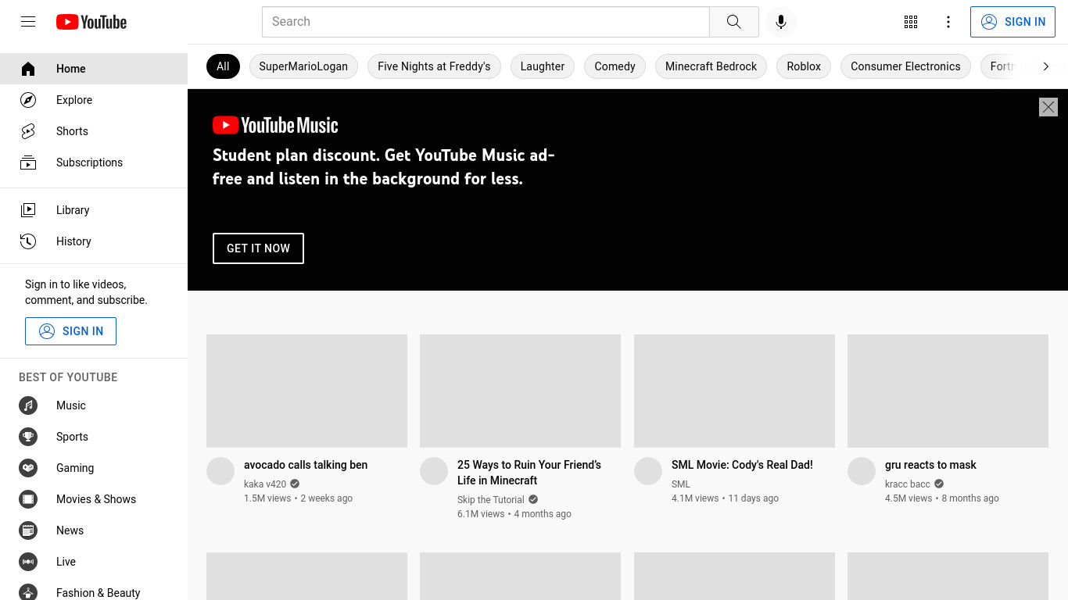Screen dimensions: 1068x600
Task: Click Skip the Tutorial channel avatar
Action: click(x=434, y=471)
